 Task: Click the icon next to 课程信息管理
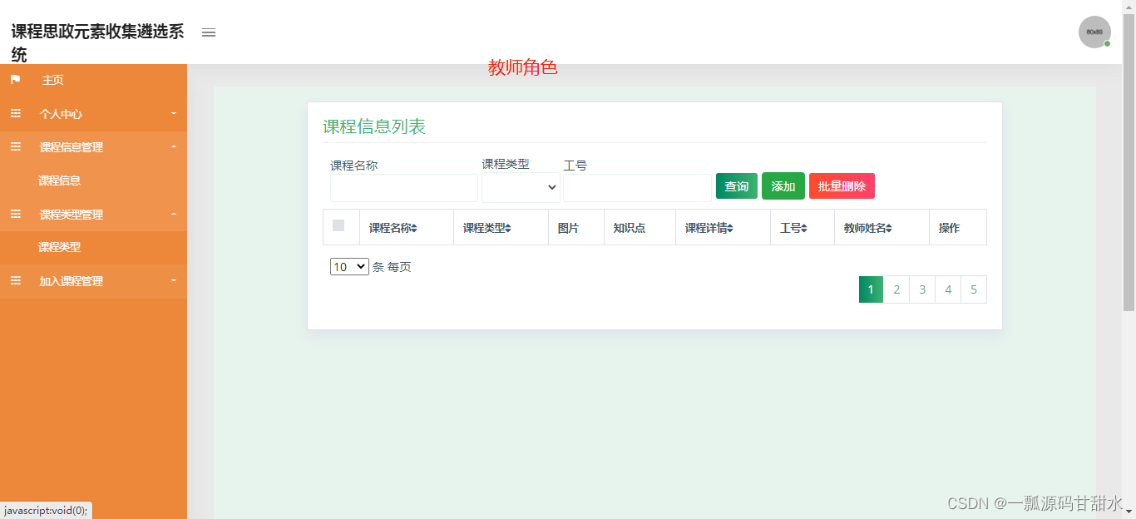pyautogui.click(x=15, y=146)
